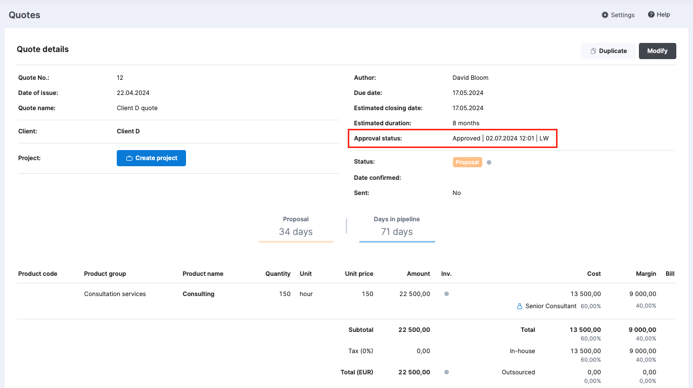
Task: Click the Senior Consultant person icon
Action: tap(519, 306)
